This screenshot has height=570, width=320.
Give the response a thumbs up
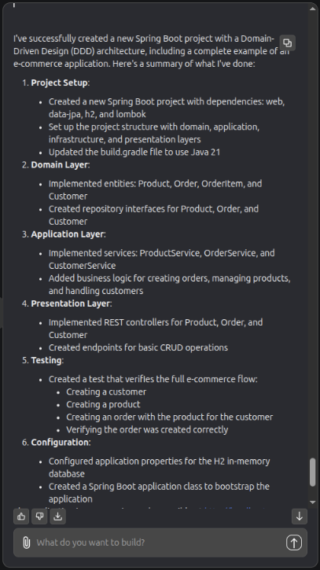click(21, 517)
